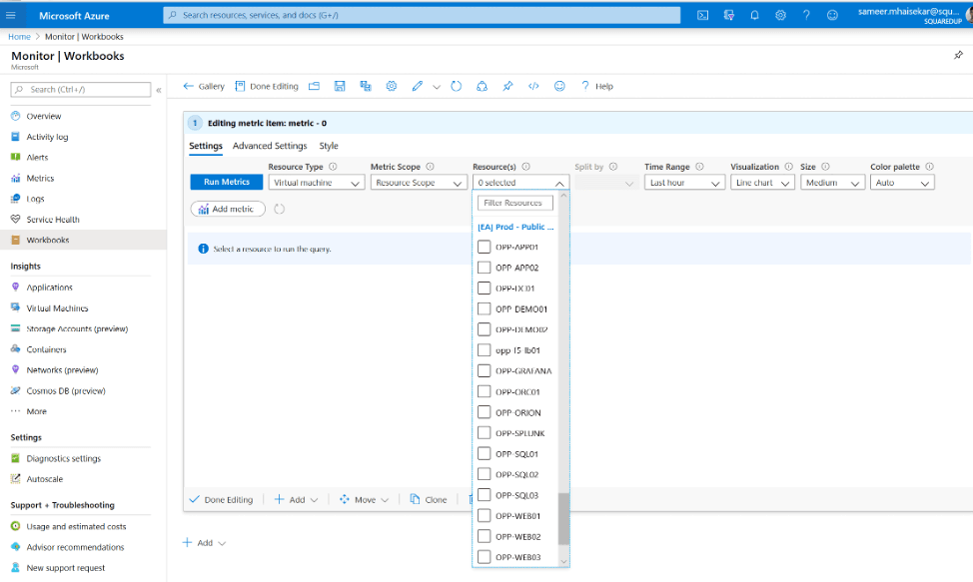The height and width of the screenshot is (582, 973).
Task: Open Cloud Shell from the top bar
Action: tap(702, 16)
